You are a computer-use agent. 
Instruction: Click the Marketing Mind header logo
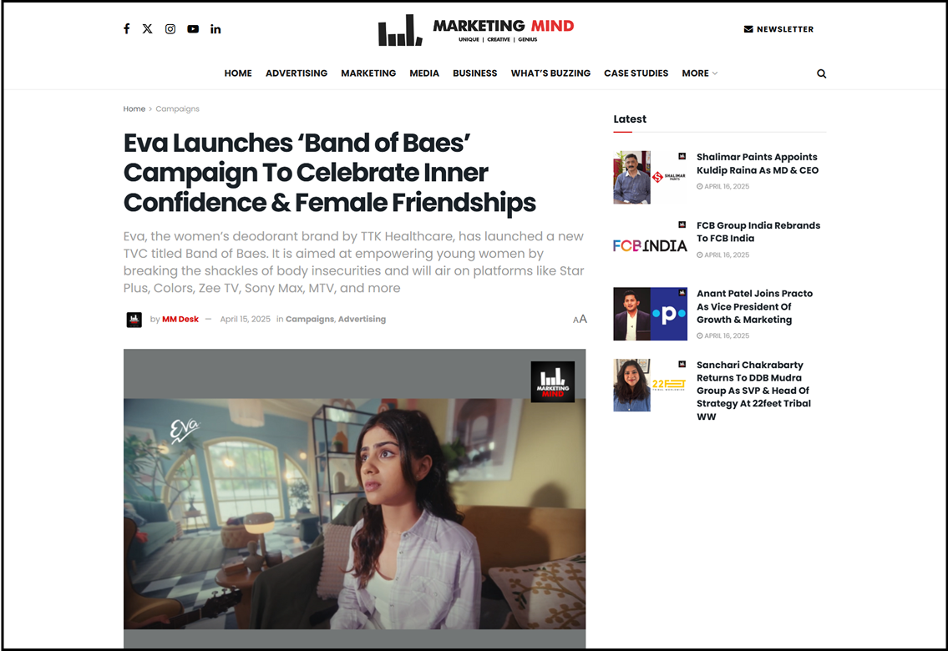(x=476, y=30)
